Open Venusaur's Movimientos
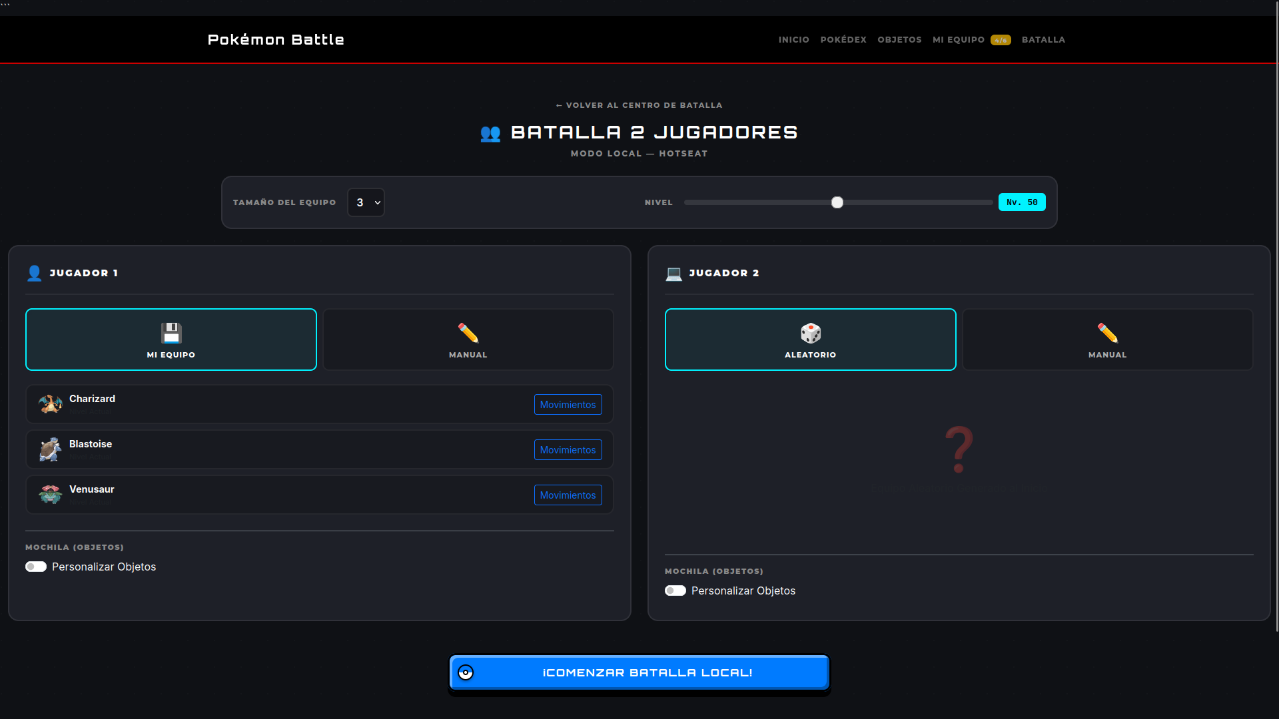This screenshot has width=1279, height=719. [x=568, y=495]
